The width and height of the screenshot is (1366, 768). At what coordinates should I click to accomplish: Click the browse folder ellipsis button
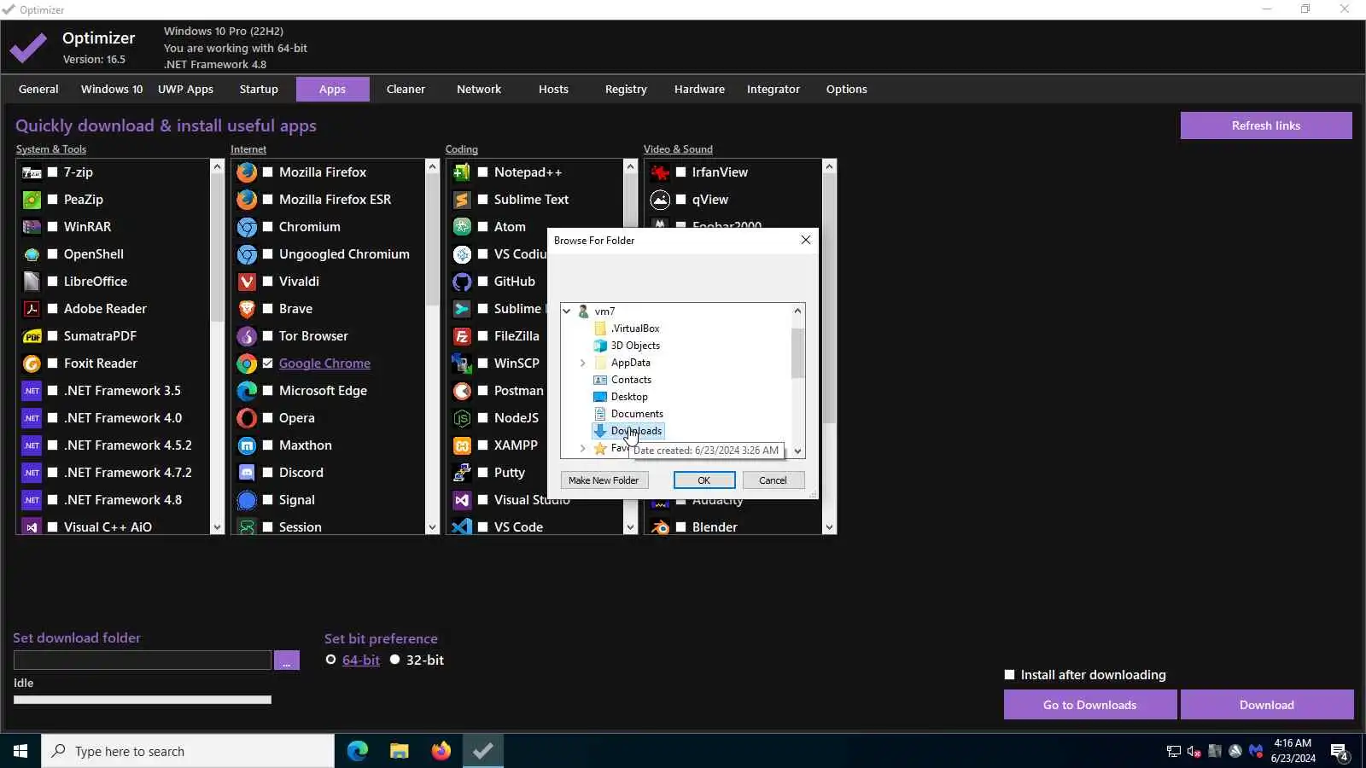287,660
